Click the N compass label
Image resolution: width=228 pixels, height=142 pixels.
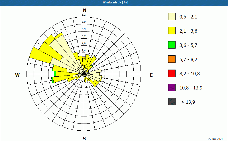pyautogui.click(x=85, y=10)
